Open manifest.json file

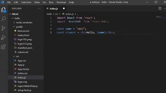[25, 48]
